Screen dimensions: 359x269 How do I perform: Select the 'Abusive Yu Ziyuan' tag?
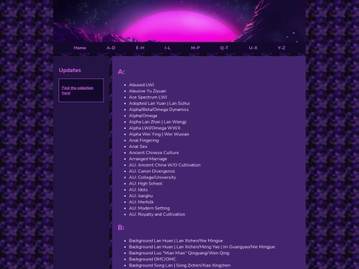click(148, 91)
